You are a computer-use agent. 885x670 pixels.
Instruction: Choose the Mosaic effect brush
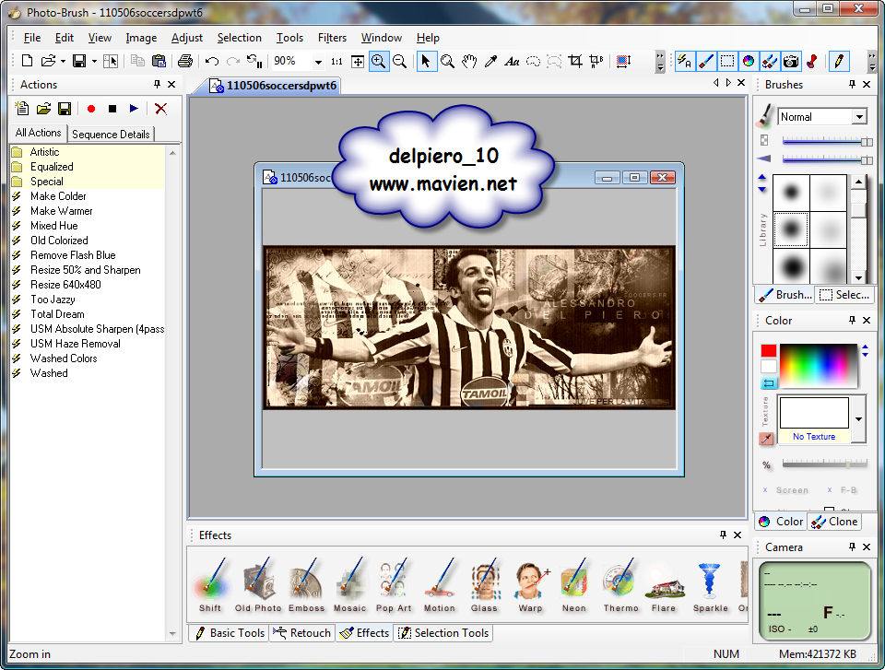coord(350,584)
